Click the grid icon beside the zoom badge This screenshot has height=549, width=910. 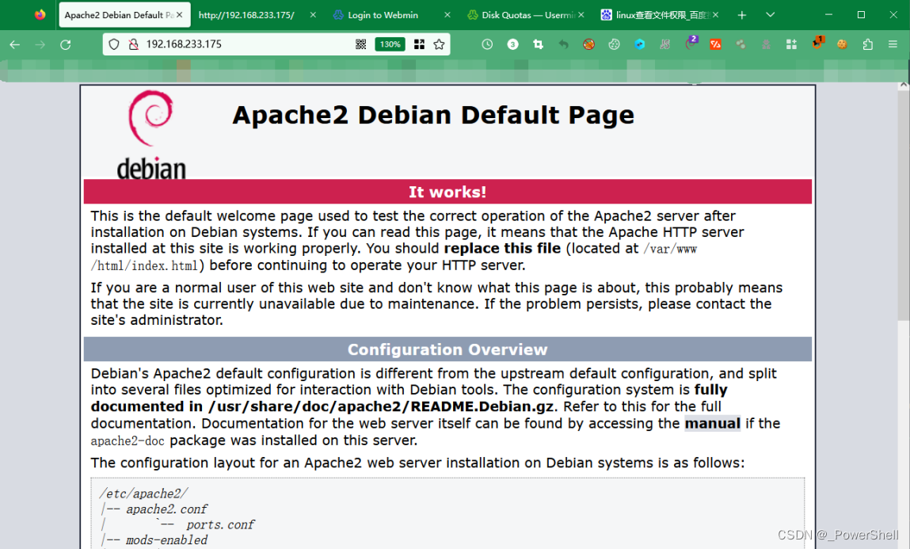click(419, 44)
